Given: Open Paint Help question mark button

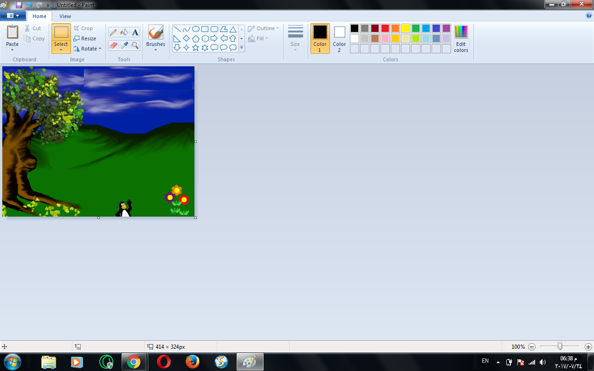Looking at the screenshot, I should coord(589,15).
